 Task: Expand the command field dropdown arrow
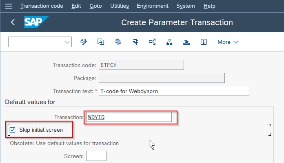click(67, 42)
